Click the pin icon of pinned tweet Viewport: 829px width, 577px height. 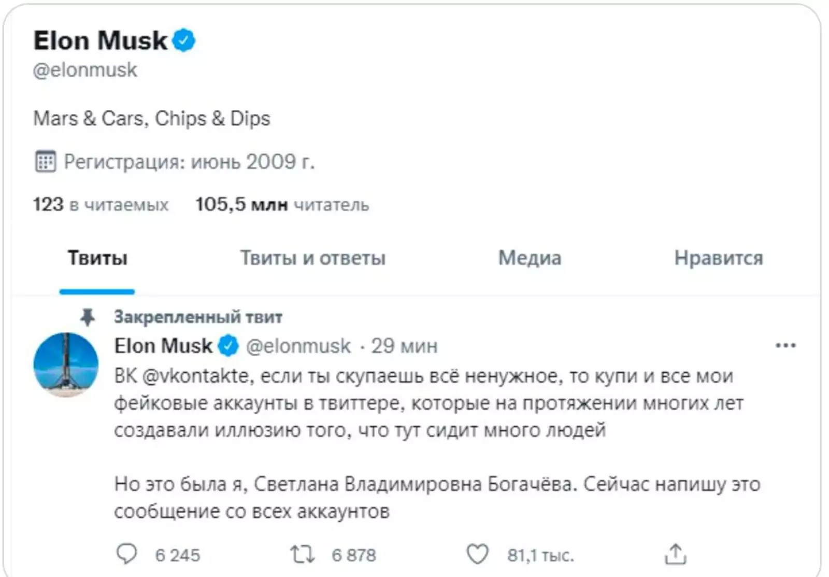pyautogui.click(x=88, y=317)
